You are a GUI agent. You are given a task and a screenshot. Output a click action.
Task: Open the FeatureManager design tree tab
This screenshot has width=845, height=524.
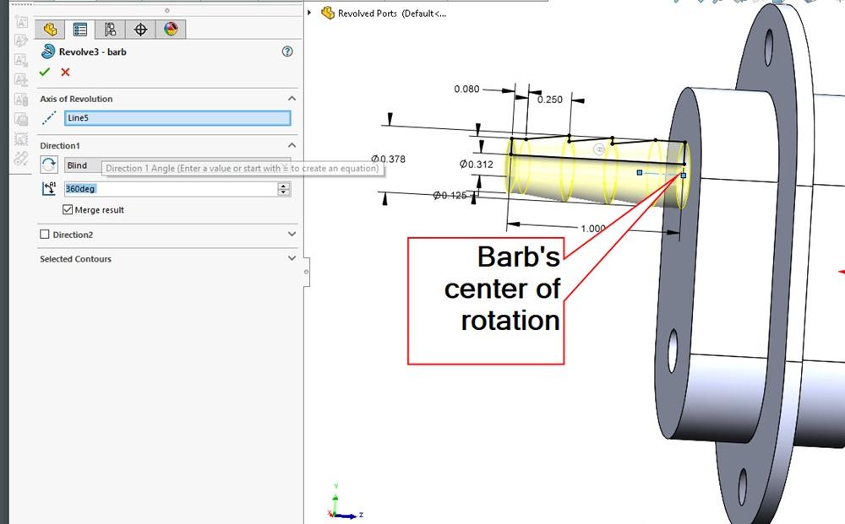(x=50, y=30)
